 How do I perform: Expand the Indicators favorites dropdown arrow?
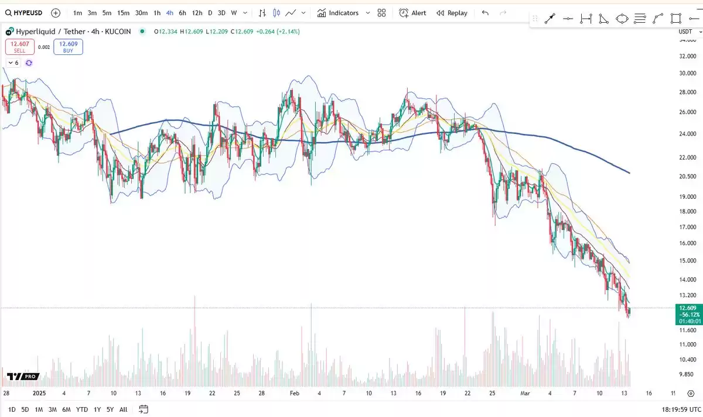coord(368,12)
